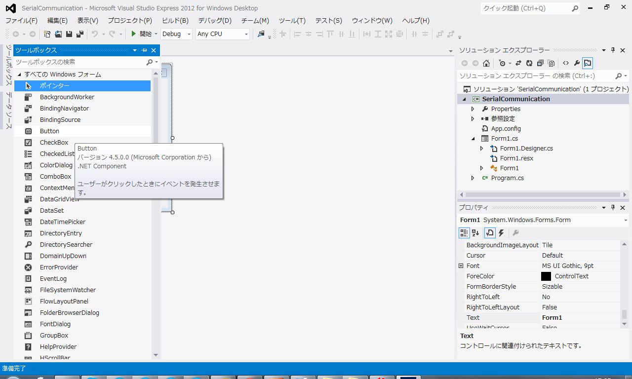Image resolution: width=632 pixels, height=379 pixels.
Task: Open 編集(E) menu
Action: tap(57, 20)
